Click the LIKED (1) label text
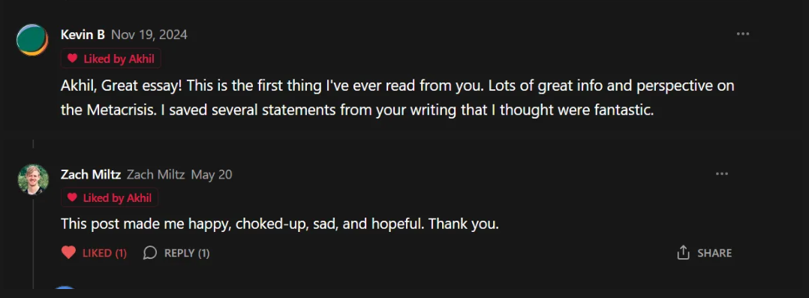Screen dimensions: 809x298 point(105,253)
